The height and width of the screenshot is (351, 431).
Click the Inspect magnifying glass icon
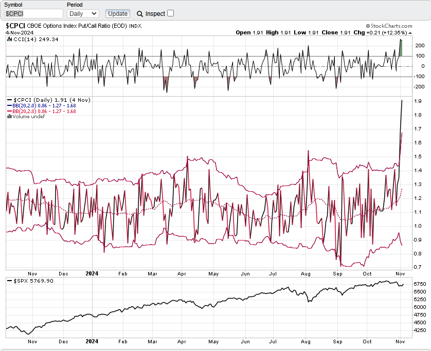coord(140,14)
